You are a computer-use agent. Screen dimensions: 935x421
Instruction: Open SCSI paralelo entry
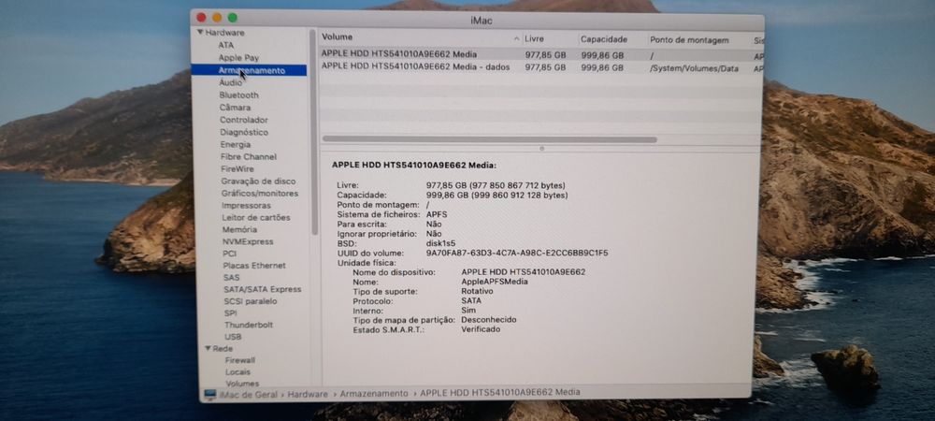(x=251, y=301)
